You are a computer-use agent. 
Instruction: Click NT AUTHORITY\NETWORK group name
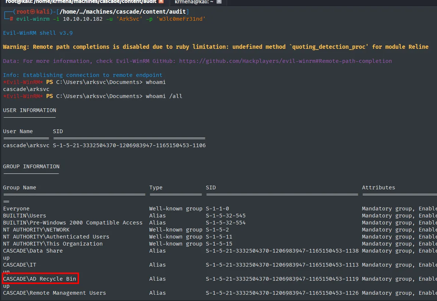(x=36, y=230)
